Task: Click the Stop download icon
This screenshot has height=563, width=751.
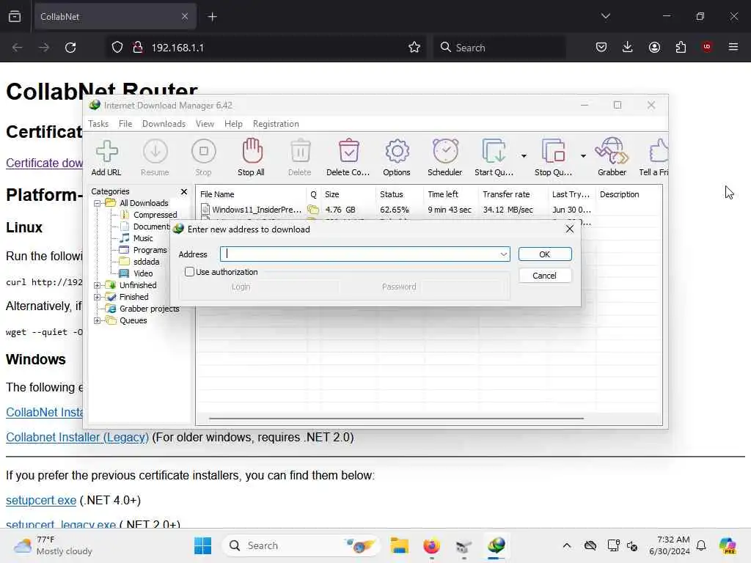Action: (x=204, y=152)
